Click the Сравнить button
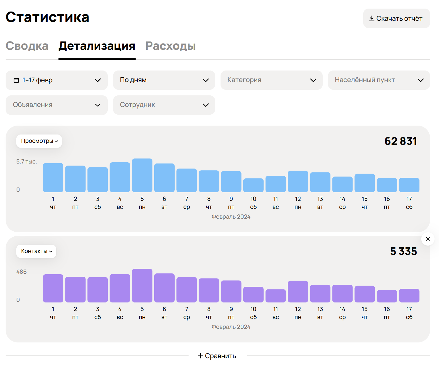Screen dimensions: 439x370 (x=217, y=356)
